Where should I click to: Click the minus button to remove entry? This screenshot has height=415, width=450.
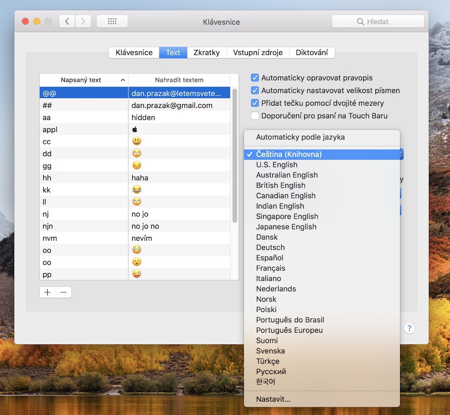63,292
